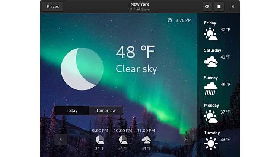Select Friday's partly sunny icon

coord(211,34)
